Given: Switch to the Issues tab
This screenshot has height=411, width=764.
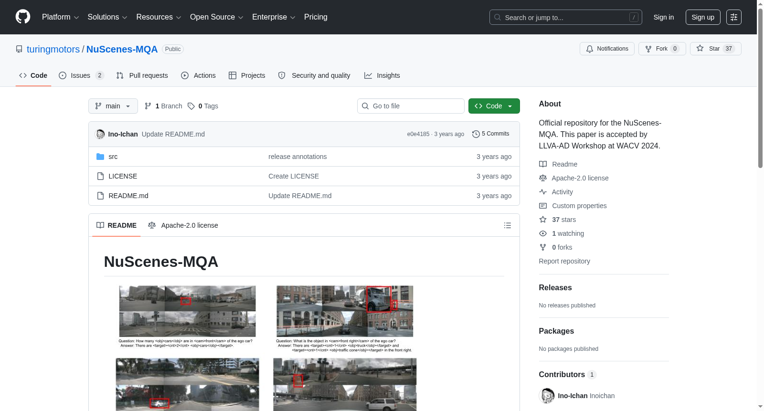Looking at the screenshot, I should point(81,75).
